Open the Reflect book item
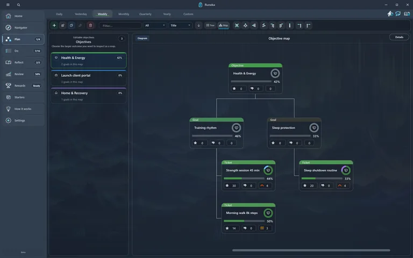Viewport: 413px width, 258px height. pyautogui.click(x=23, y=62)
